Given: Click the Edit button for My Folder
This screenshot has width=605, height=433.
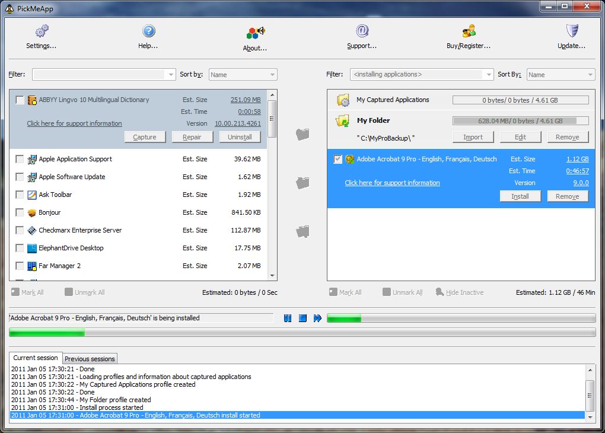Looking at the screenshot, I should pyautogui.click(x=521, y=137).
